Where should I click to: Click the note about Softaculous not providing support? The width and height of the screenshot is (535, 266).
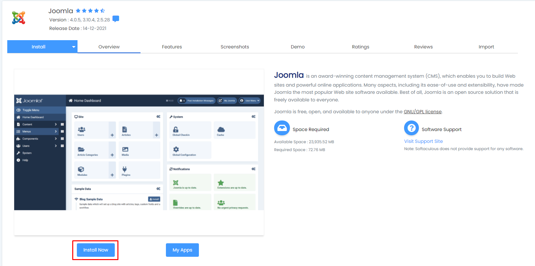(464, 149)
